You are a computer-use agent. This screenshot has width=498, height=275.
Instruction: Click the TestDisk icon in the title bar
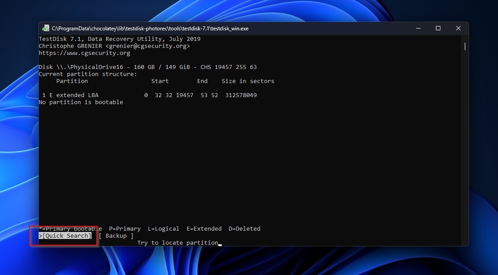pos(45,28)
